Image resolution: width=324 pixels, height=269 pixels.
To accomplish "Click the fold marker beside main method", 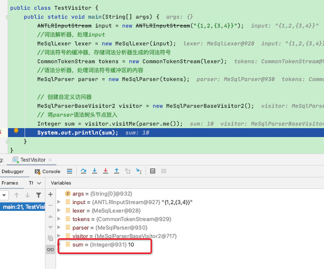I will coord(8,17).
